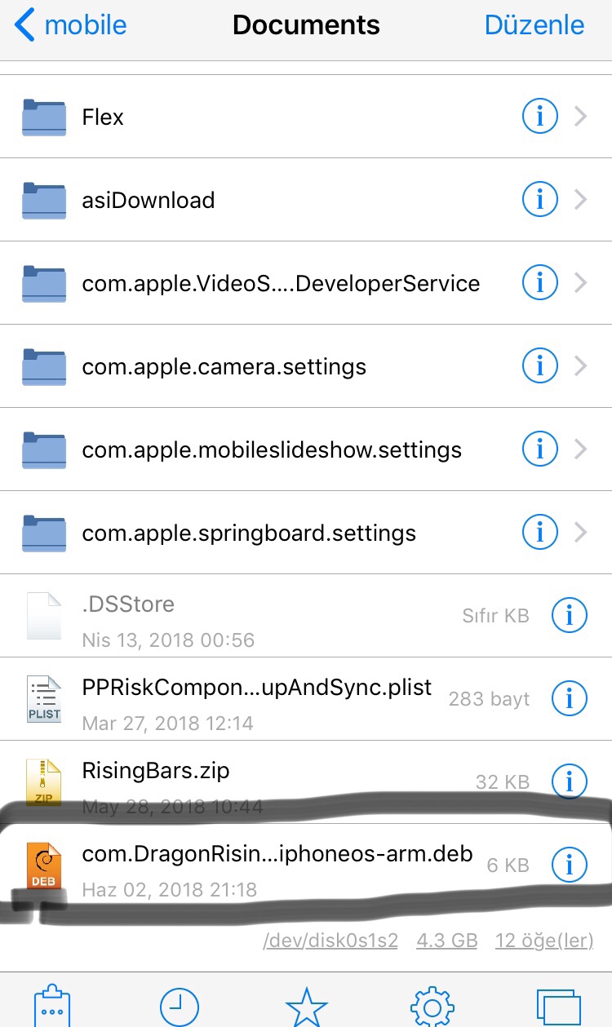This screenshot has height=1027, width=612.
Task: Expand com.apple.springboard.settings folder chevron
Action: coord(581,533)
